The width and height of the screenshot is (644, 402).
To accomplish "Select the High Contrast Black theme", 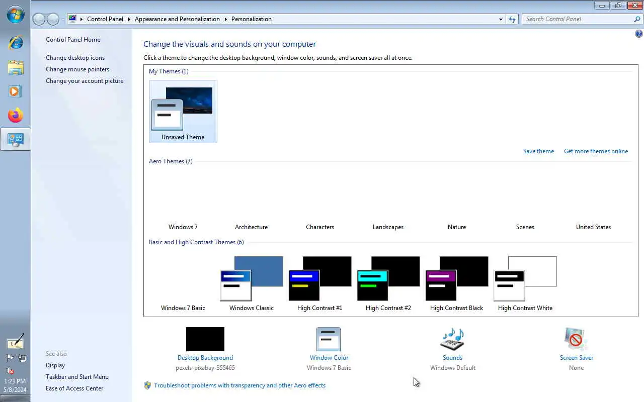I will tap(457, 284).
